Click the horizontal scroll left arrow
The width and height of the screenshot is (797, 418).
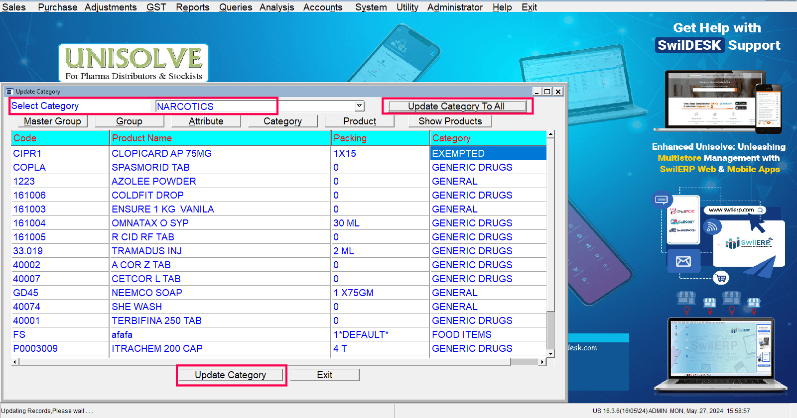pos(15,362)
